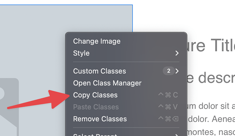Viewport: 235px width, 136px height.
Task: Expand the Custom Classes submenu arrow
Action: [x=177, y=71]
